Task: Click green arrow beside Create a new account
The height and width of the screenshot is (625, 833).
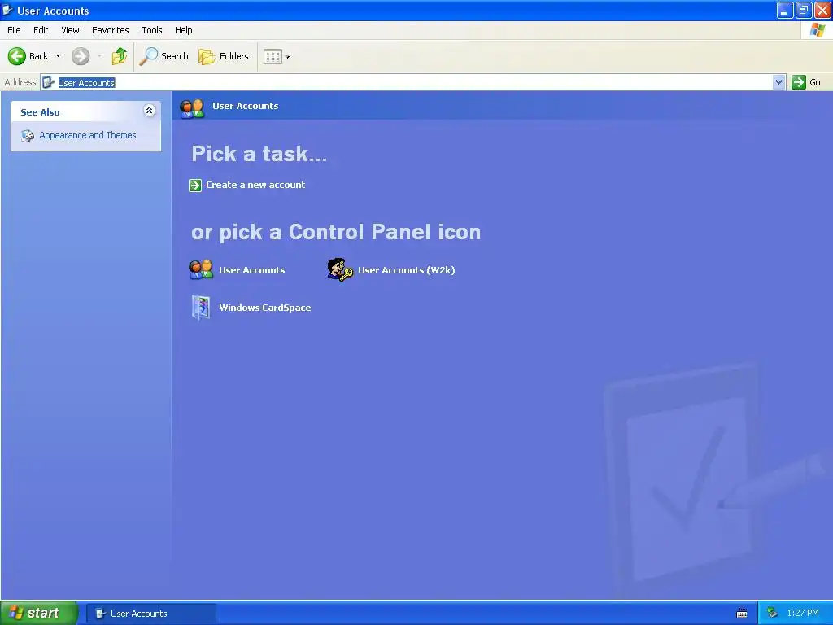Action: pyautogui.click(x=195, y=186)
